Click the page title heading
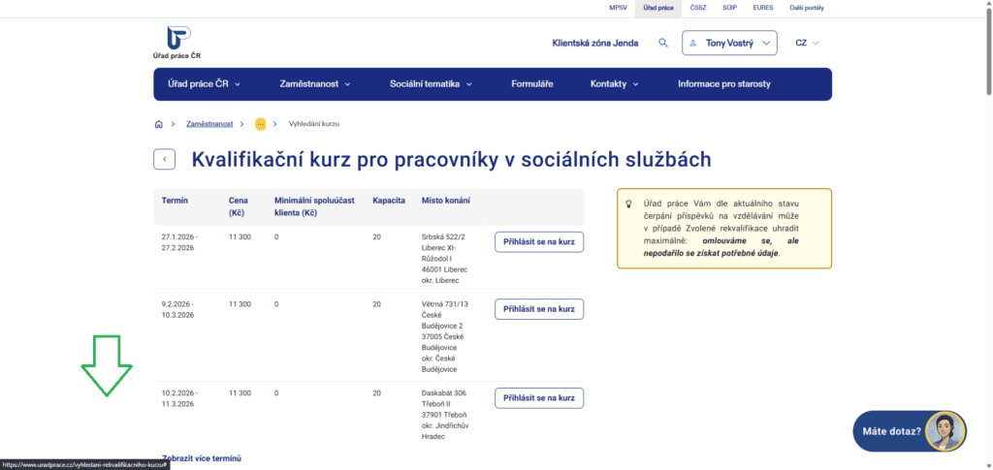993x470 pixels. pos(452,159)
